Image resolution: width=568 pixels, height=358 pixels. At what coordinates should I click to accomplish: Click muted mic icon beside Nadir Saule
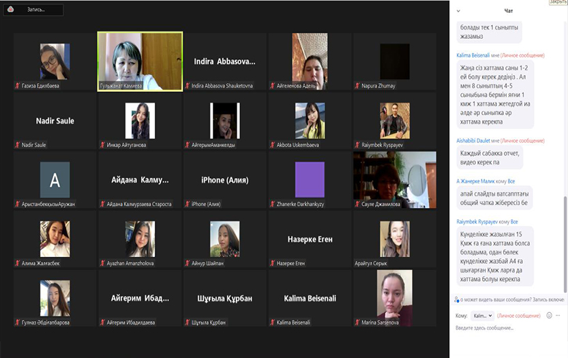pos(18,145)
